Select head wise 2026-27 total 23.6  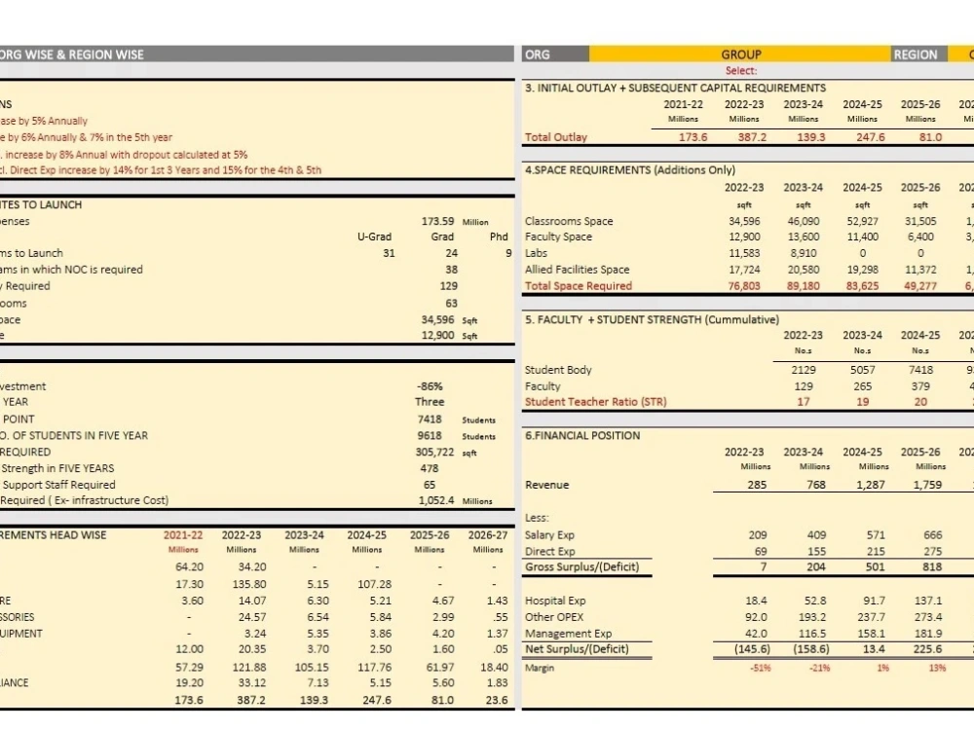click(497, 700)
